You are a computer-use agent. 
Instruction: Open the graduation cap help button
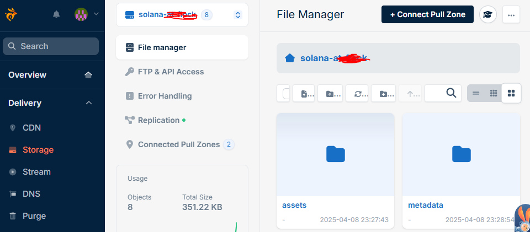pyautogui.click(x=487, y=14)
